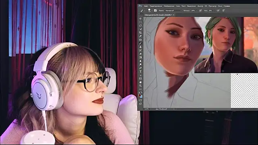The height and width of the screenshot is (145, 258).
Task: Select the Elliptical Marquee tool
Action: pyautogui.click(x=140, y=22)
